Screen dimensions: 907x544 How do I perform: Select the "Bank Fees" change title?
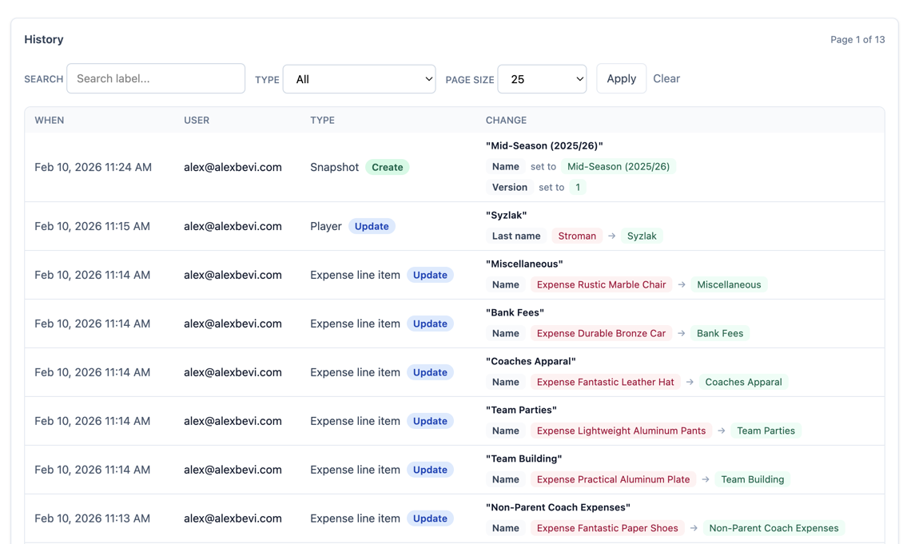point(515,313)
